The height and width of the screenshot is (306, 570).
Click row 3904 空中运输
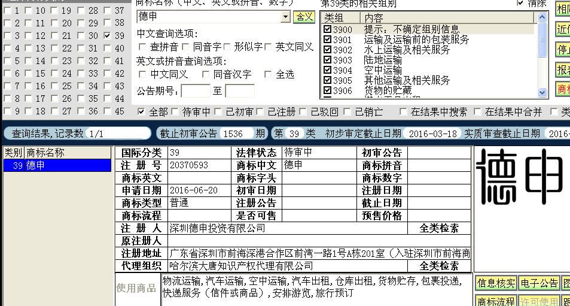click(428, 69)
